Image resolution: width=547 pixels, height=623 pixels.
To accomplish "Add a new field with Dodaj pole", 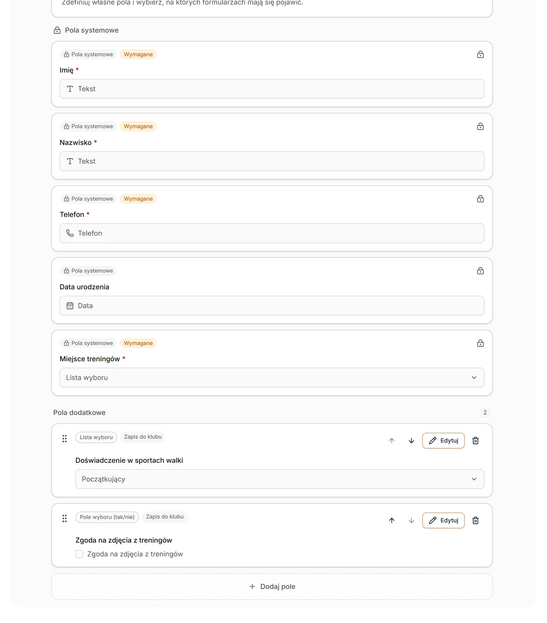I will [x=272, y=586].
